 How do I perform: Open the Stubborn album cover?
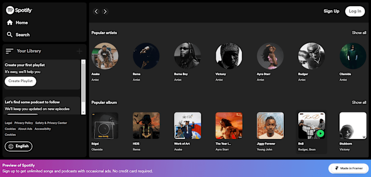pos(353,126)
